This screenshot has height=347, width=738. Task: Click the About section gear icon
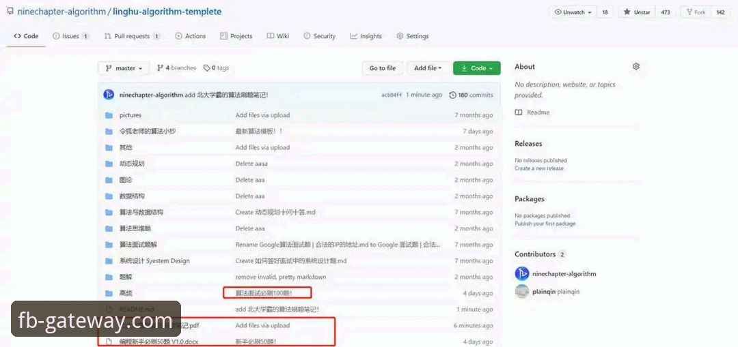tap(636, 67)
